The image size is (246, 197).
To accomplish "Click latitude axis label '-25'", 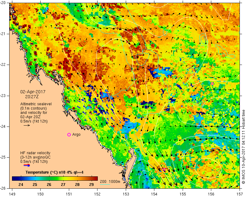I will point(3,157).
